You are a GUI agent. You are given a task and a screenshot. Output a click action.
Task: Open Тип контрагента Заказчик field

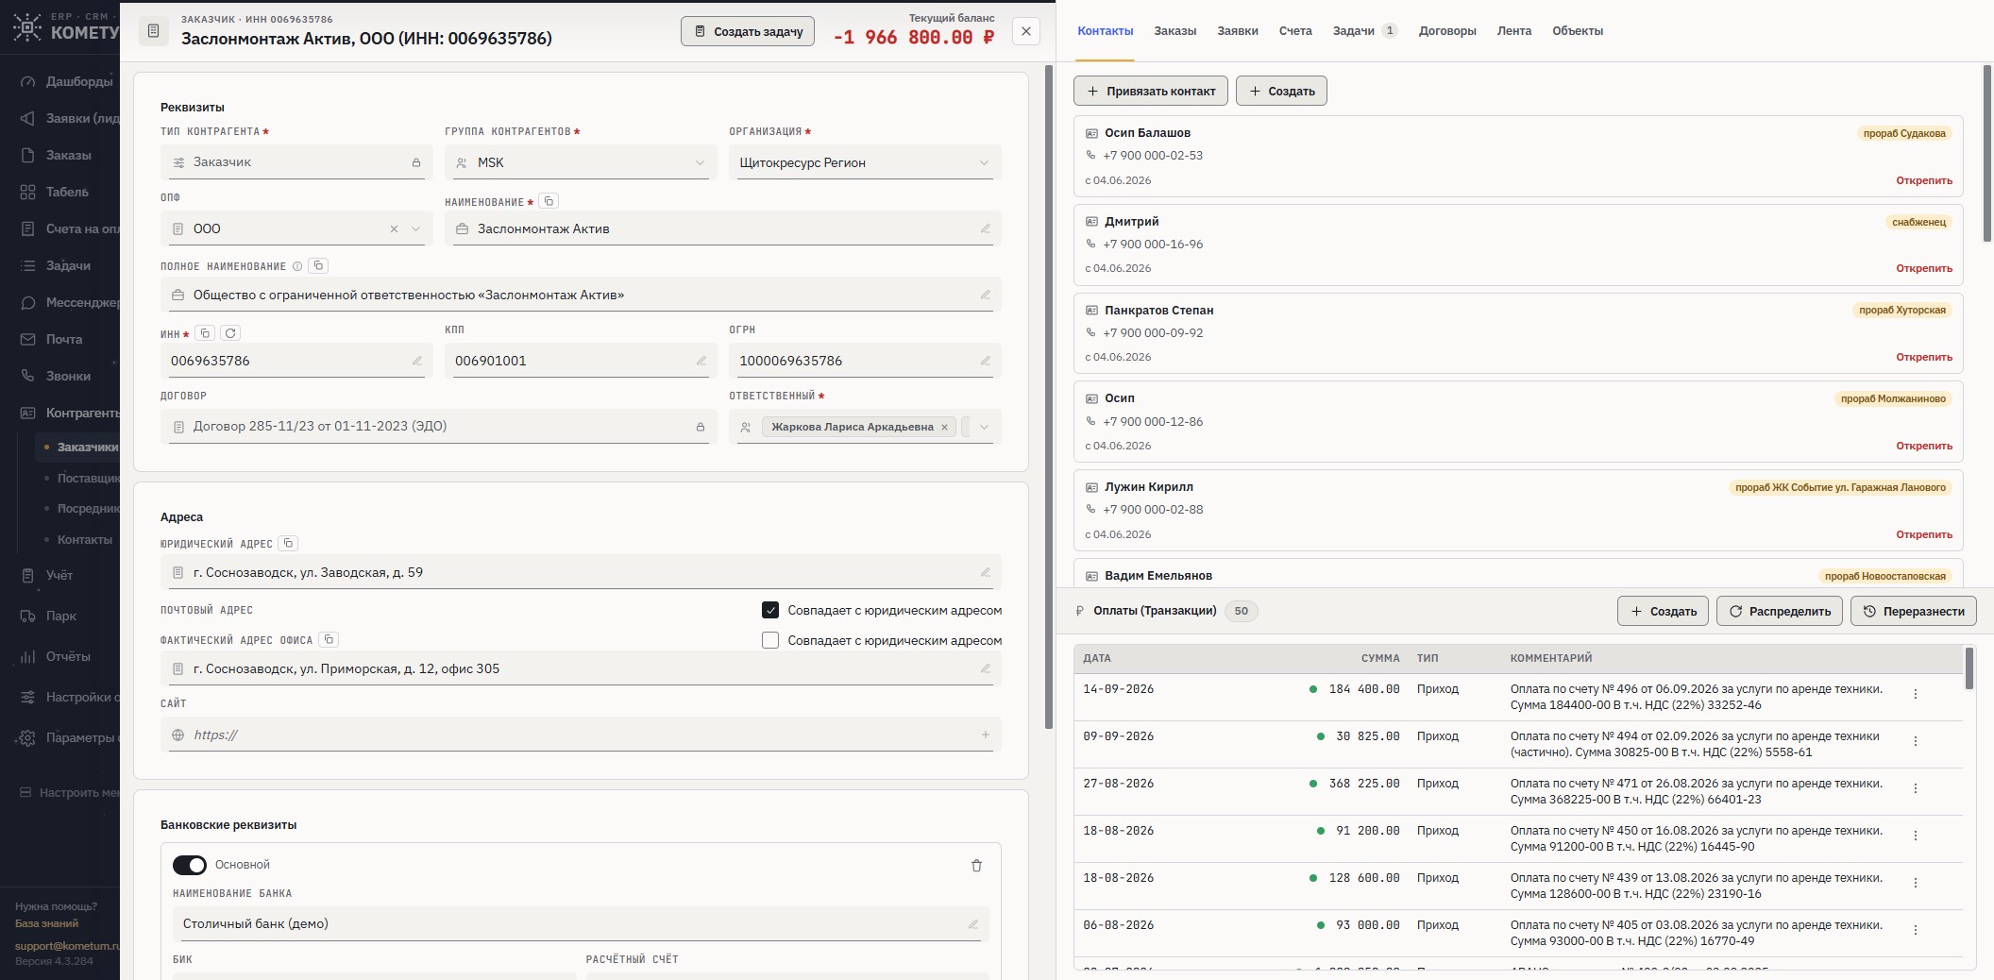click(x=296, y=162)
